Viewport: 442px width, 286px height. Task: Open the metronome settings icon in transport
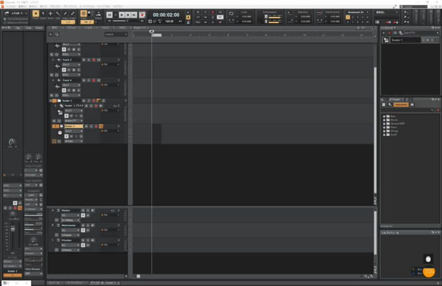[188, 22]
